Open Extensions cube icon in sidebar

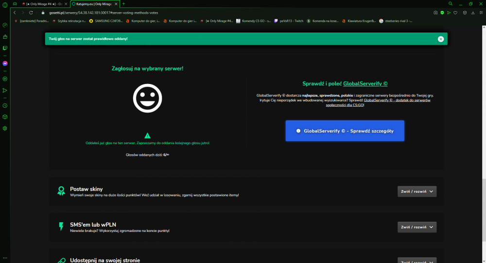[x=5, y=117]
